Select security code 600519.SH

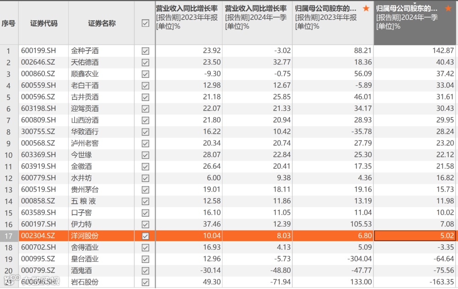click(x=38, y=190)
